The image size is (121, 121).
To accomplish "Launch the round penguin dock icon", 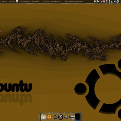I will [61, 117].
